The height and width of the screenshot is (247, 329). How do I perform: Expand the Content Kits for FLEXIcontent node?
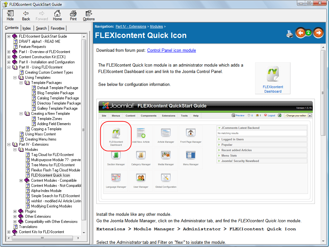[9, 232]
